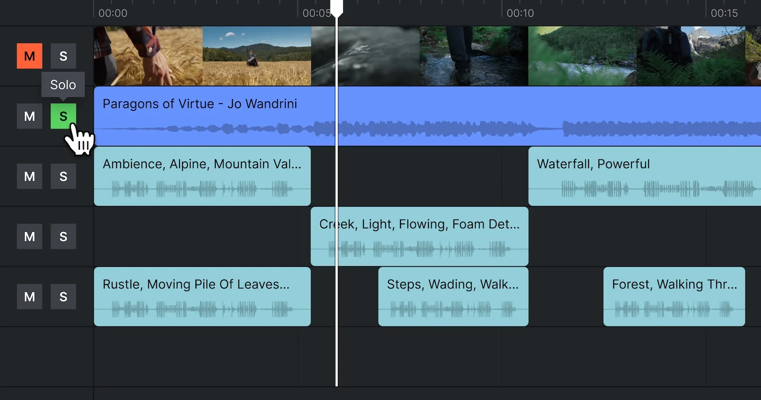This screenshot has width=761, height=400.
Task: Select the Forest, Walking clip
Action: click(x=674, y=296)
